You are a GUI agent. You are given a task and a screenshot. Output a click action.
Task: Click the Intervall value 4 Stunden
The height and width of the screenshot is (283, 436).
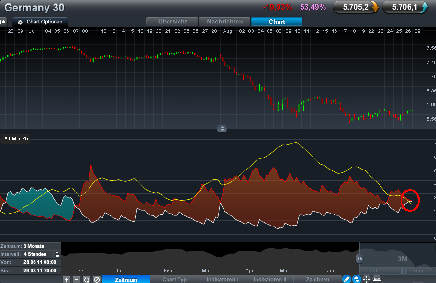click(x=35, y=254)
